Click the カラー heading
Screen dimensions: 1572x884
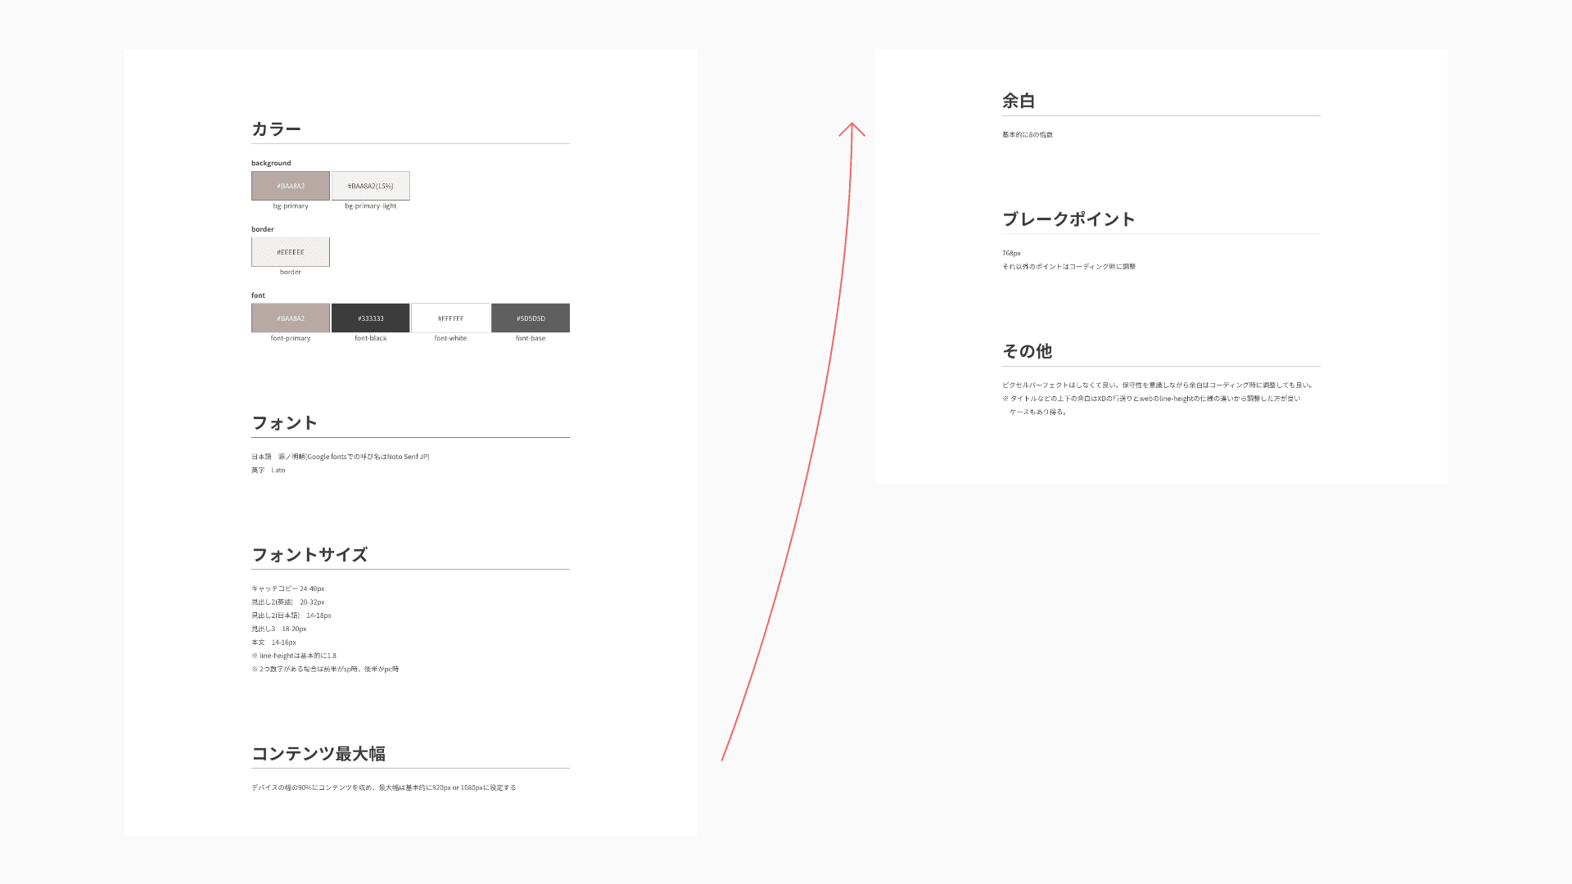277,129
